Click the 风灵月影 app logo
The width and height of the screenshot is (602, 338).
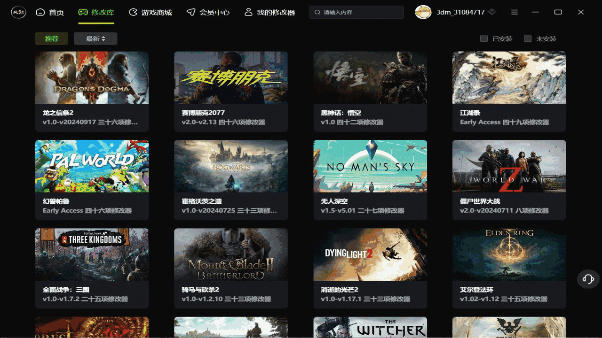point(18,12)
